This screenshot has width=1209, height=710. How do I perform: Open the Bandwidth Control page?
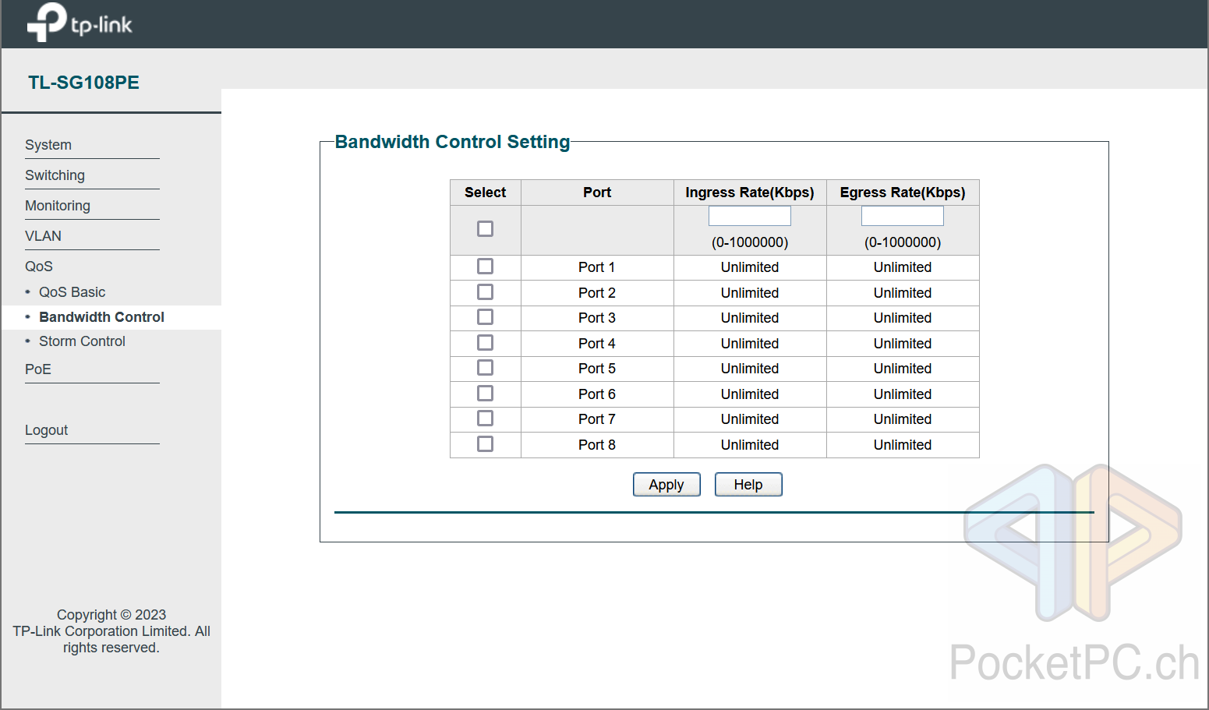point(101,317)
